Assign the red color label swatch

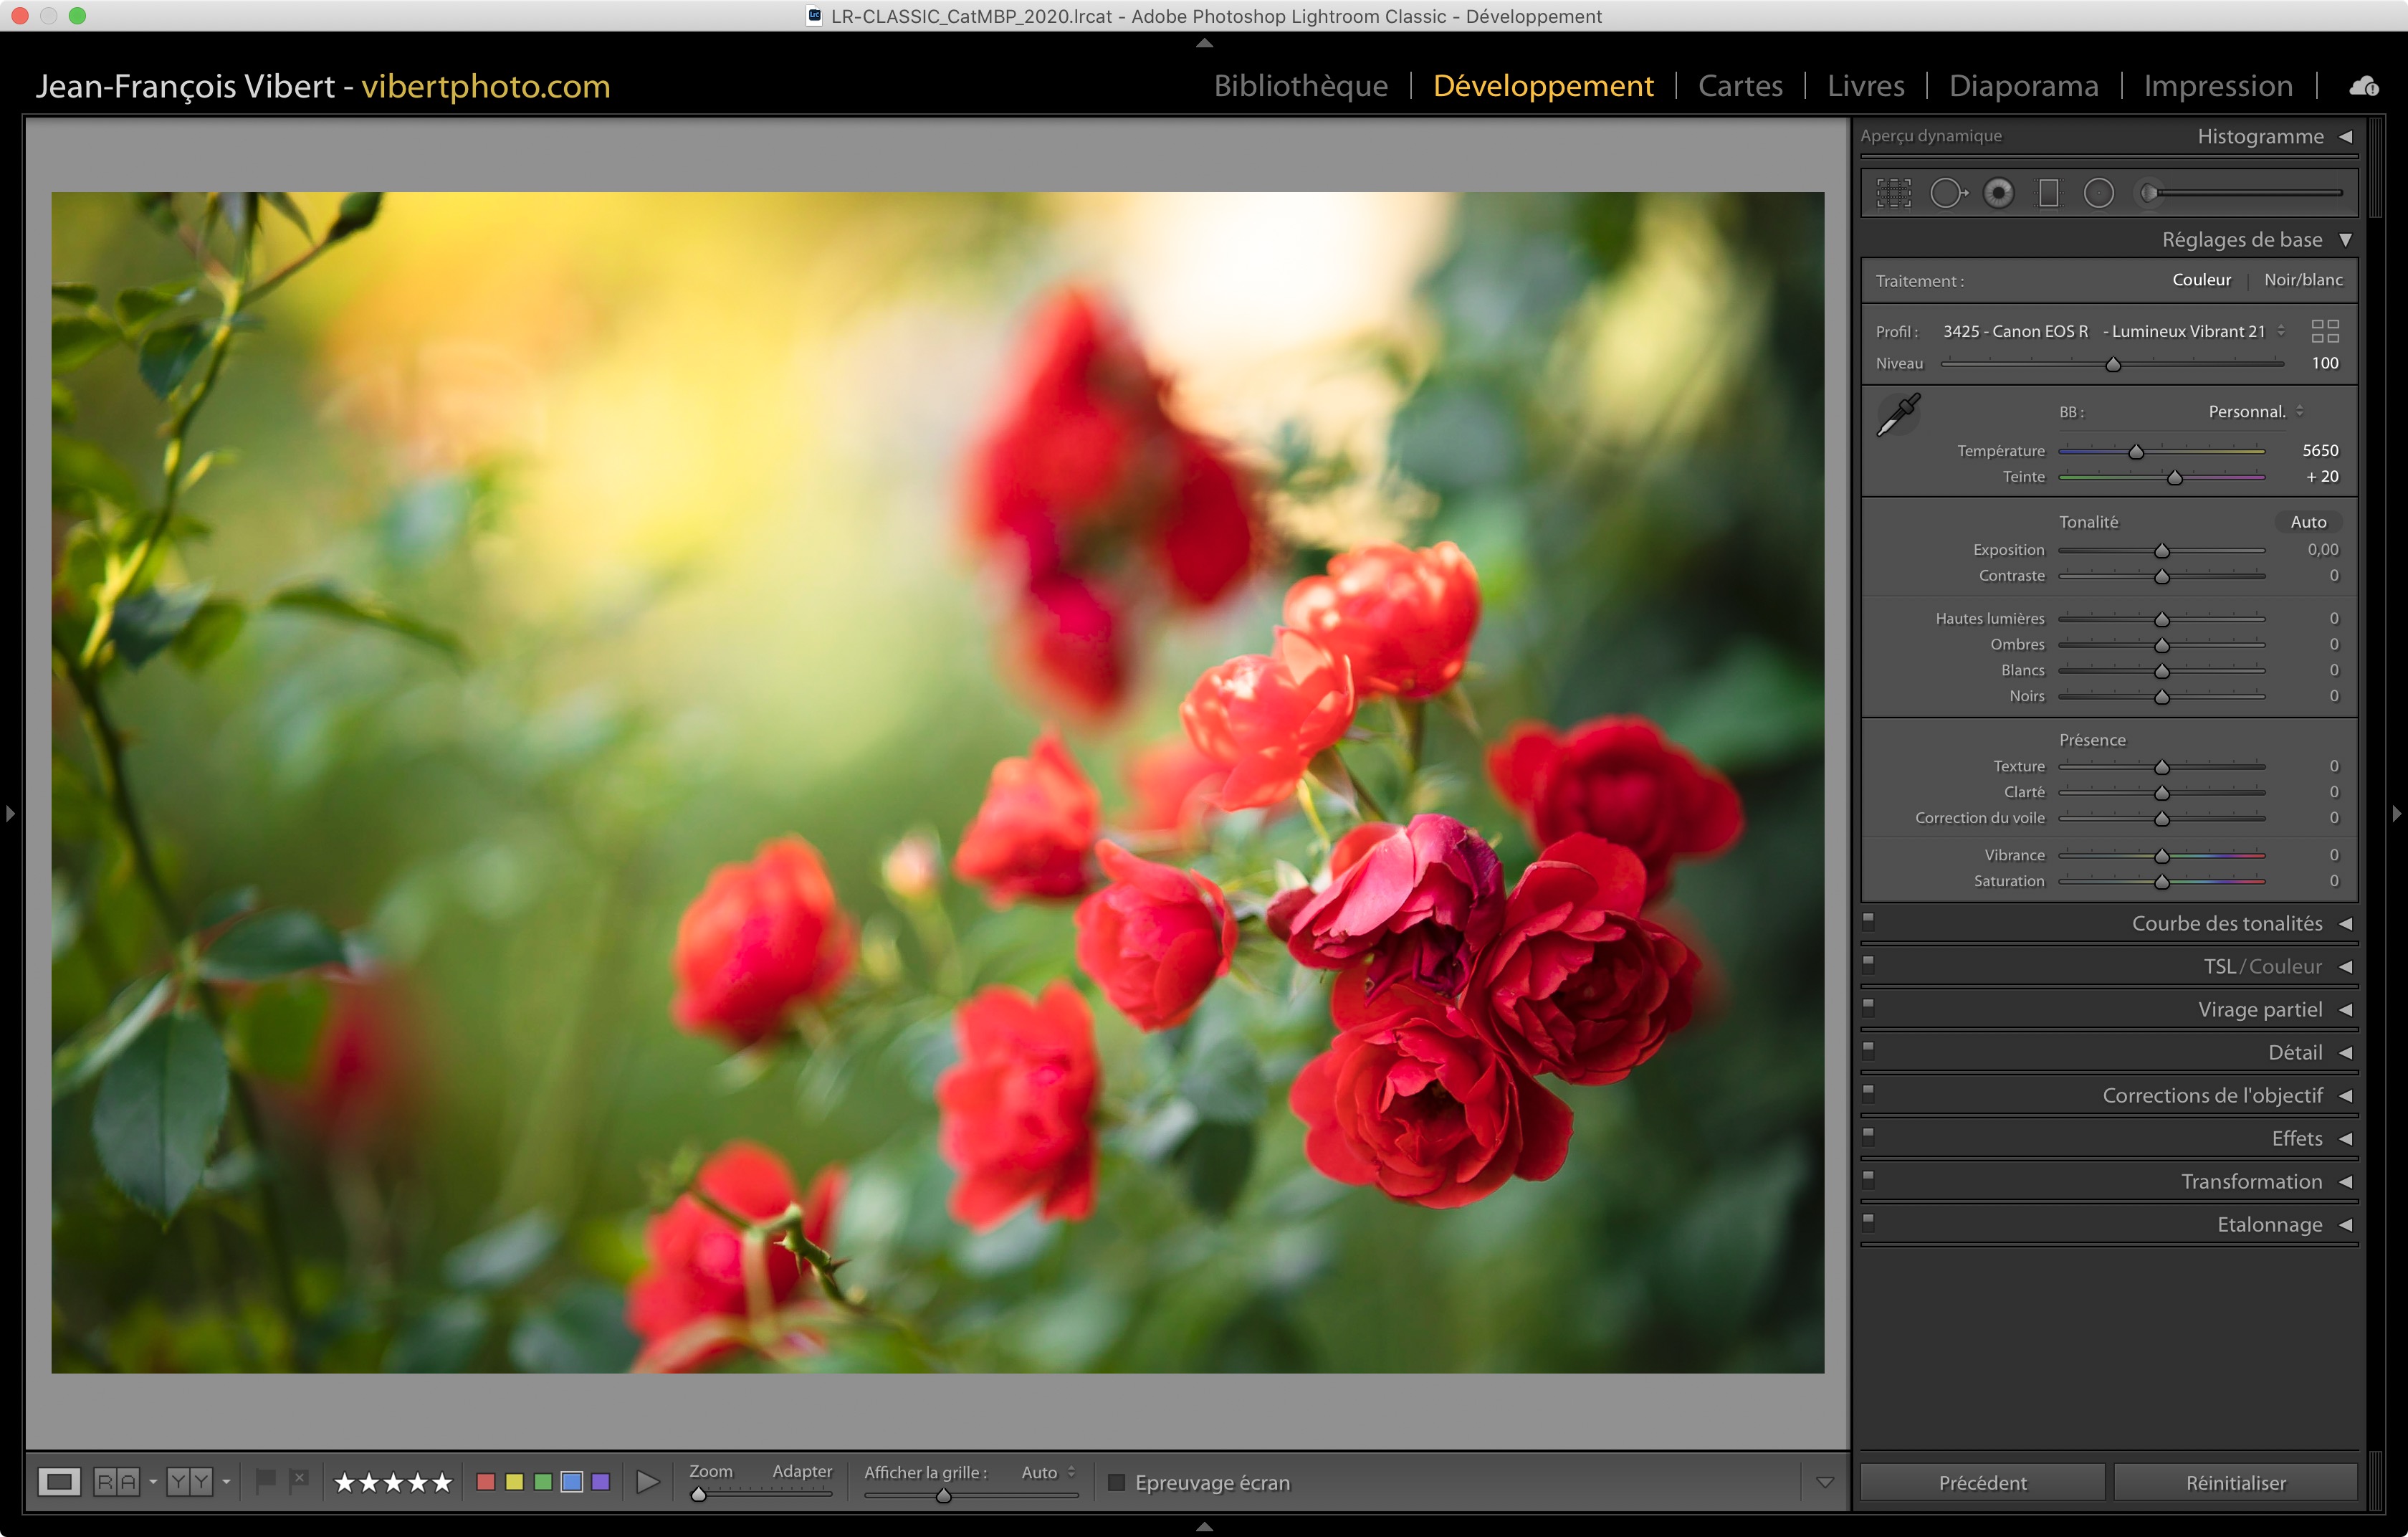(x=486, y=1481)
